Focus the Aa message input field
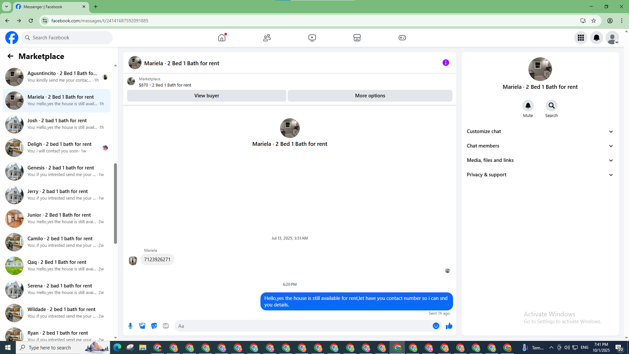The width and height of the screenshot is (629, 354). coord(303,326)
